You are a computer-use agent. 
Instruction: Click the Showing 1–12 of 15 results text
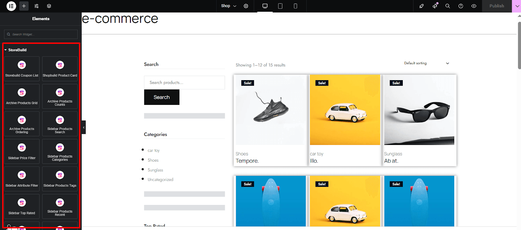click(x=260, y=65)
